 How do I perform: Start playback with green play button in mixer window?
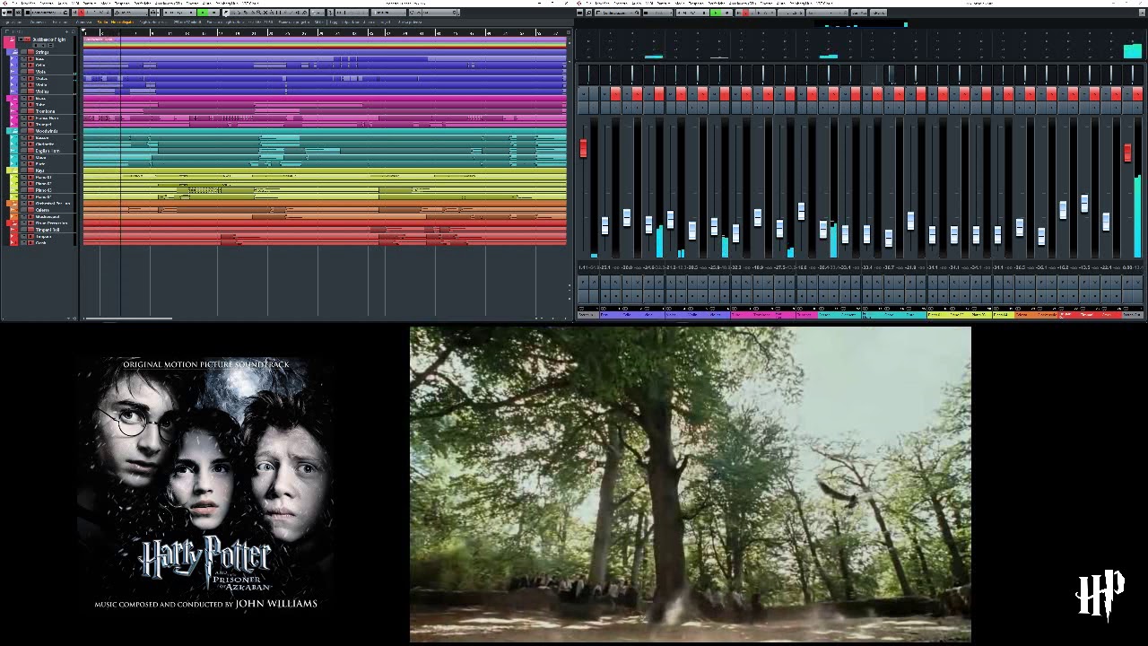coord(715,13)
